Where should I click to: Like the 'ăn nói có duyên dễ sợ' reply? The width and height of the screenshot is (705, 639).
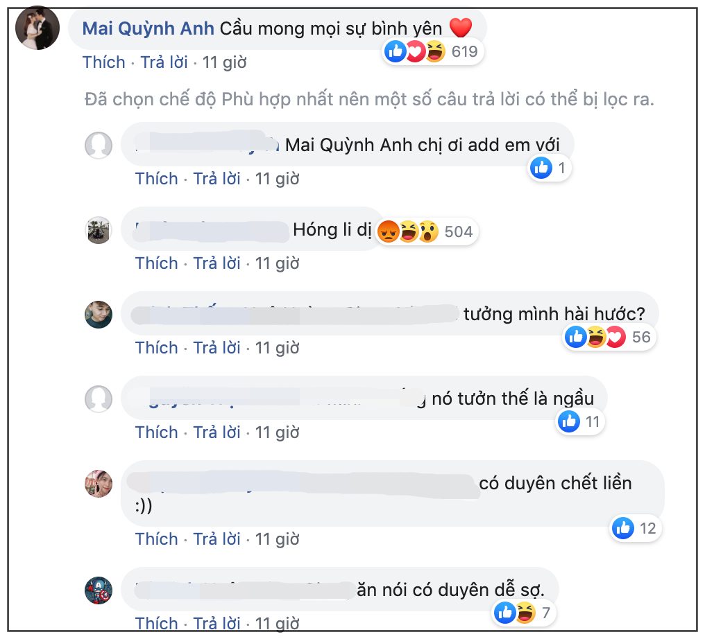(156, 623)
